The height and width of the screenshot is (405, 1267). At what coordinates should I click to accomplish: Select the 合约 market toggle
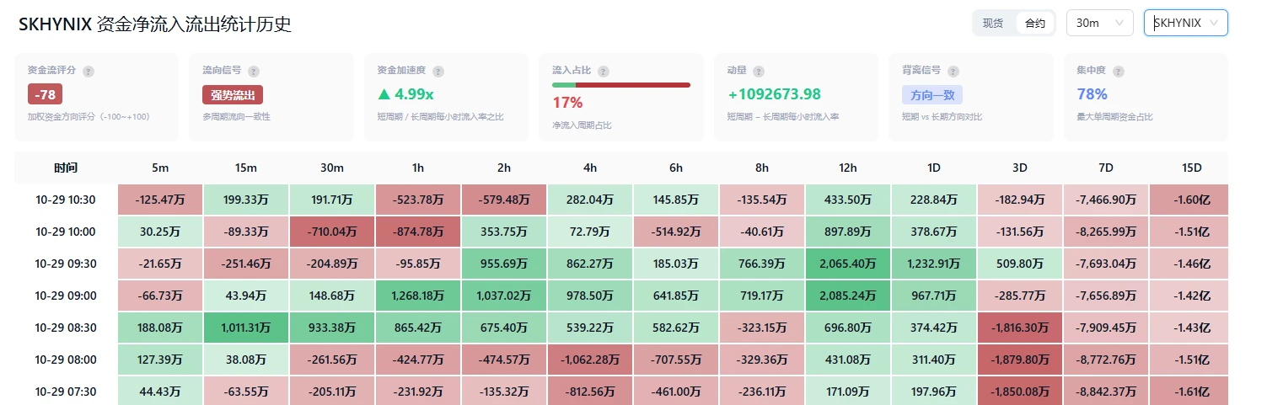coord(1034,24)
